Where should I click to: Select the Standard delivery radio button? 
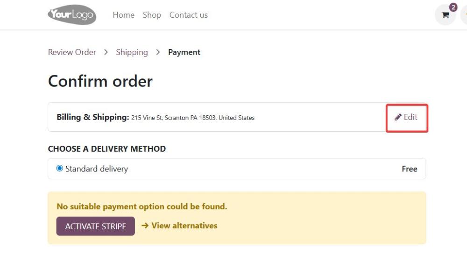(x=60, y=169)
